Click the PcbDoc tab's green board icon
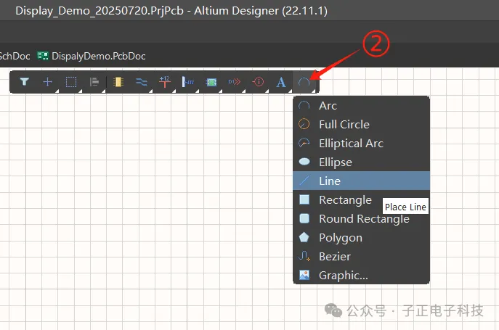Viewport: 499px width, 330px height. (x=43, y=56)
